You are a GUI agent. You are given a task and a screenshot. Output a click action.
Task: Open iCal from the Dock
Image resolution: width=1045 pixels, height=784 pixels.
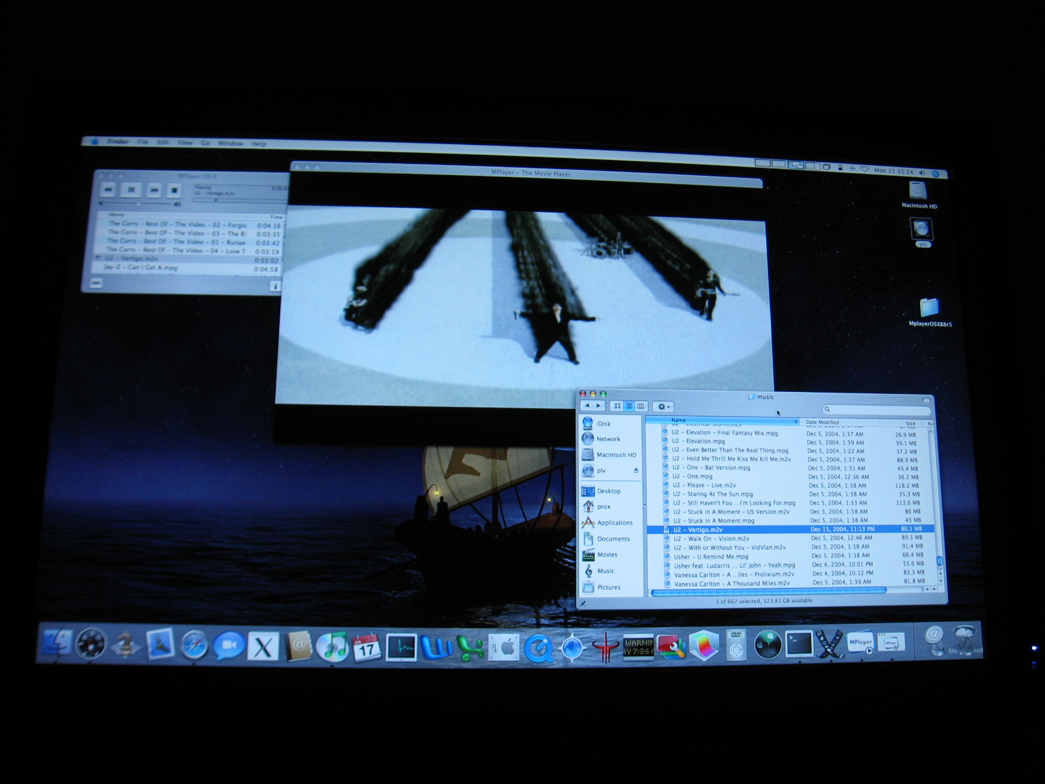coord(367,647)
